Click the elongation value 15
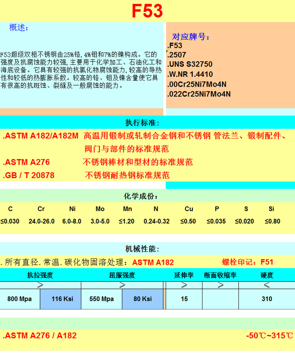Image resolution: width=295 pixels, height=356 pixels. pyautogui.click(x=184, y=299)
